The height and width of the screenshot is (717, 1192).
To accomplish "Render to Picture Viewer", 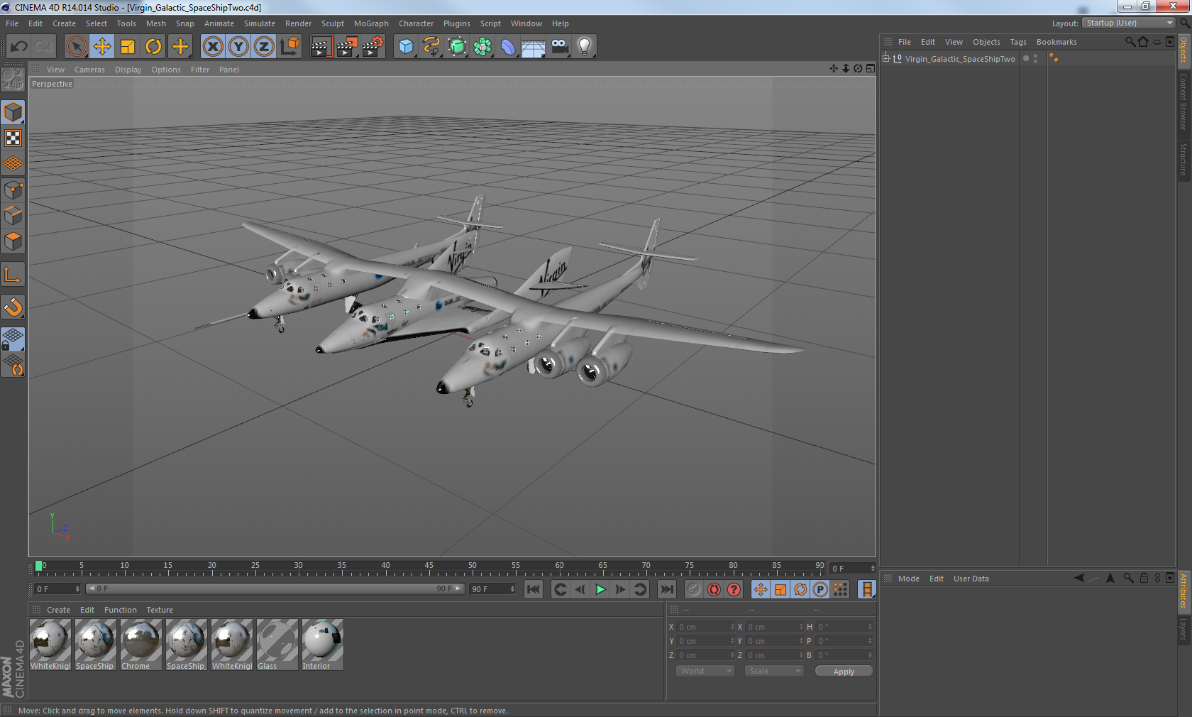I will click(347, 47).
